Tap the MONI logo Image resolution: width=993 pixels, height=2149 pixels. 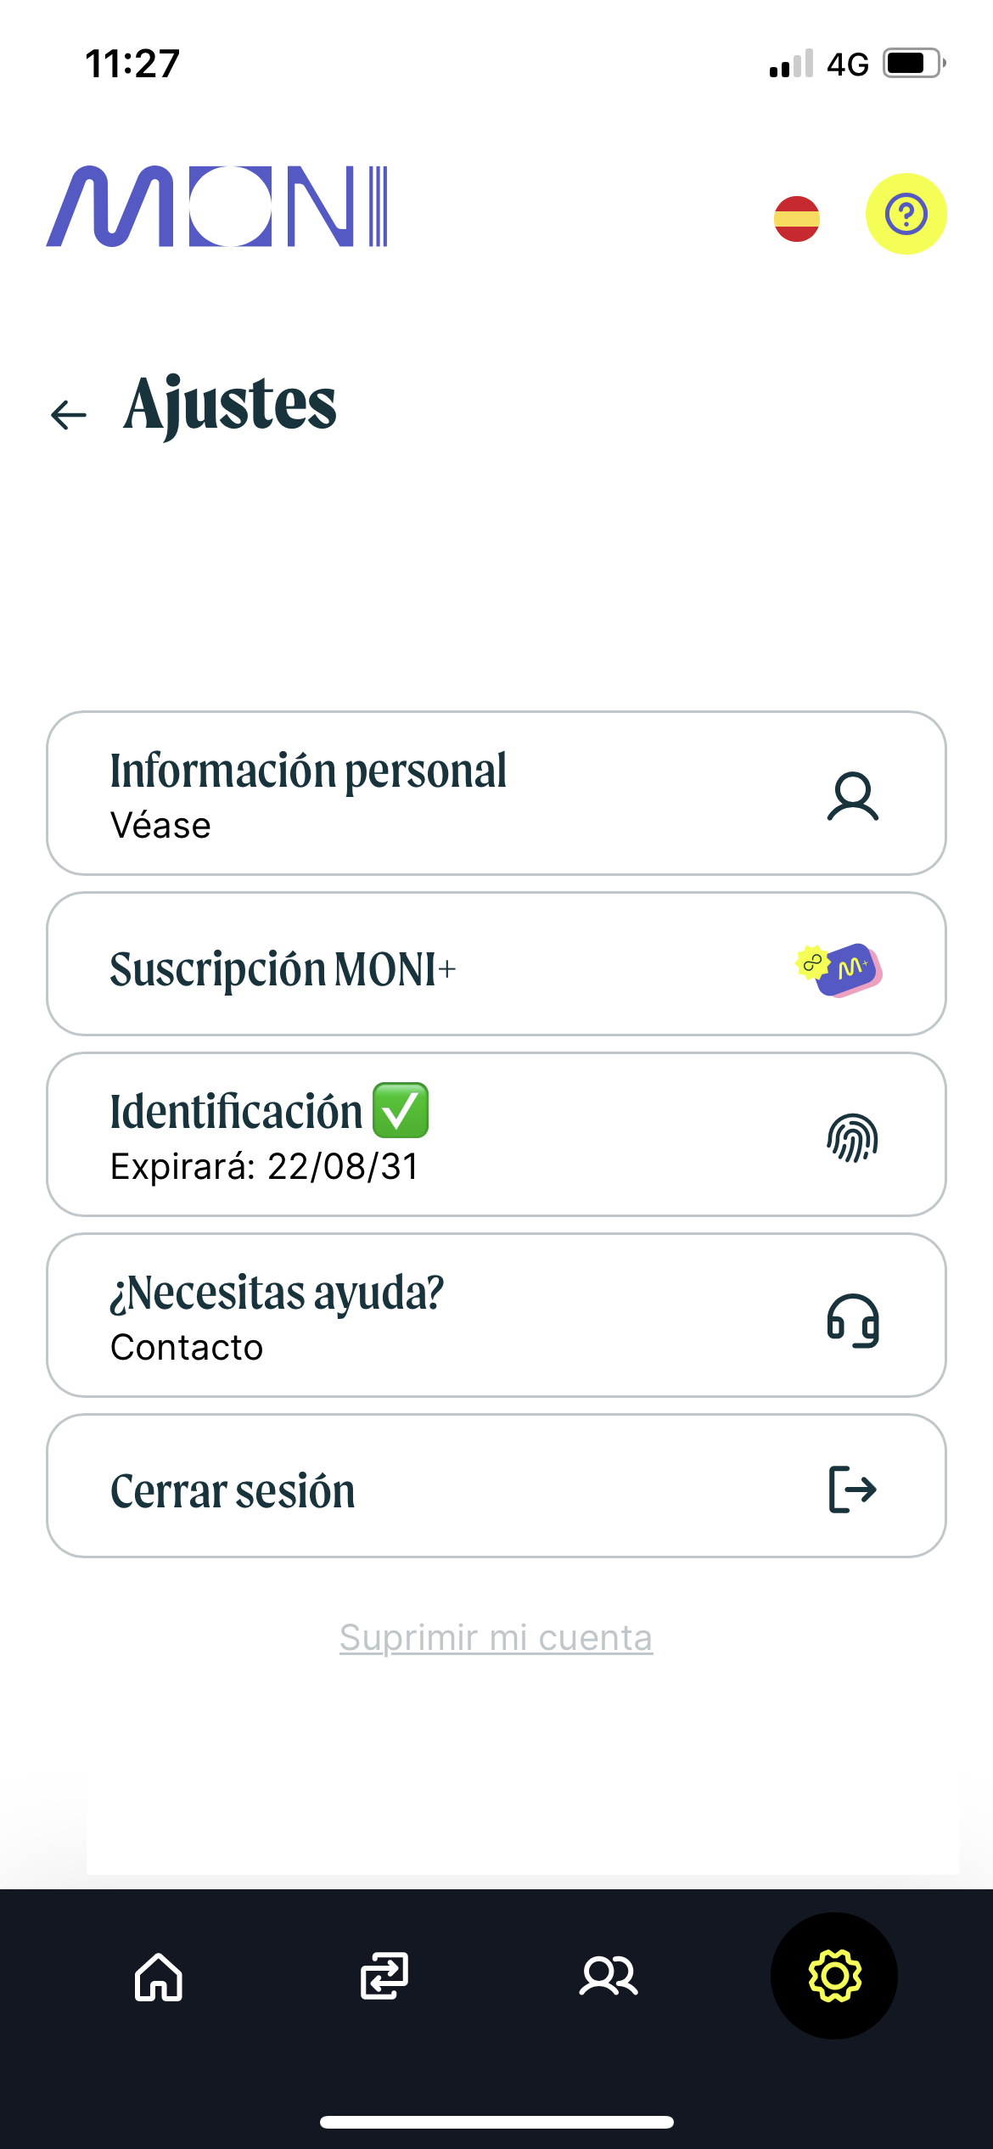coord(217,206)
